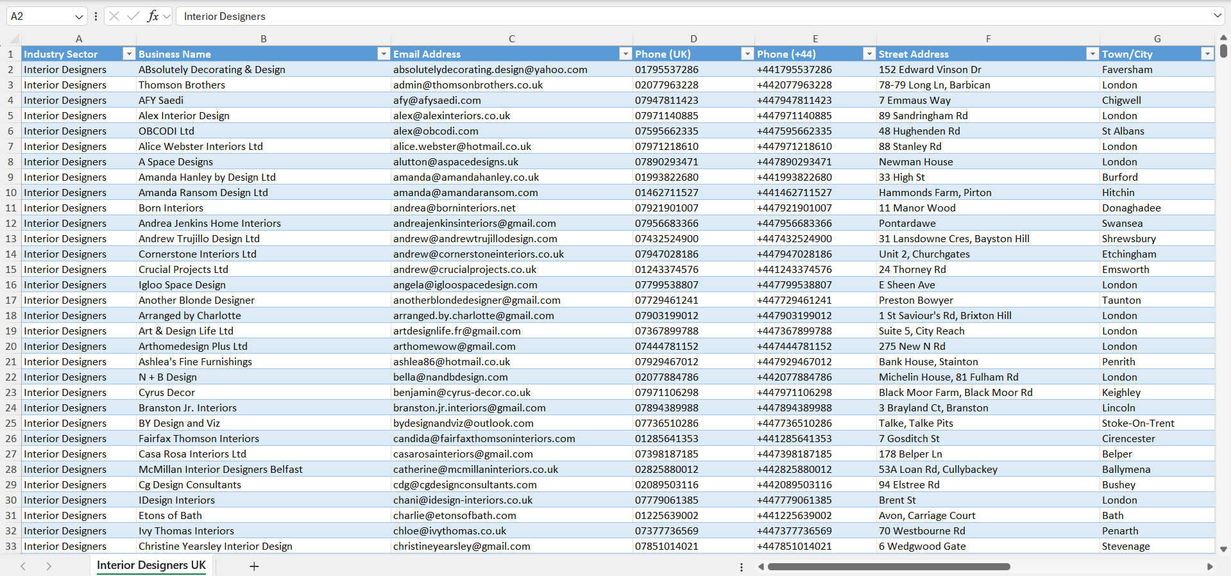Select cell 'Thomson Brothers'
The height and width of the screenshot is (576, 1231).
click(x=264, y=85)
